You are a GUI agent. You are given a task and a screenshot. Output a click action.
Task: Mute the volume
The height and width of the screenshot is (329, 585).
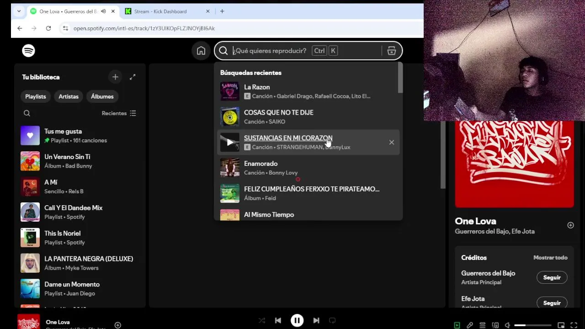pos(507,325)
